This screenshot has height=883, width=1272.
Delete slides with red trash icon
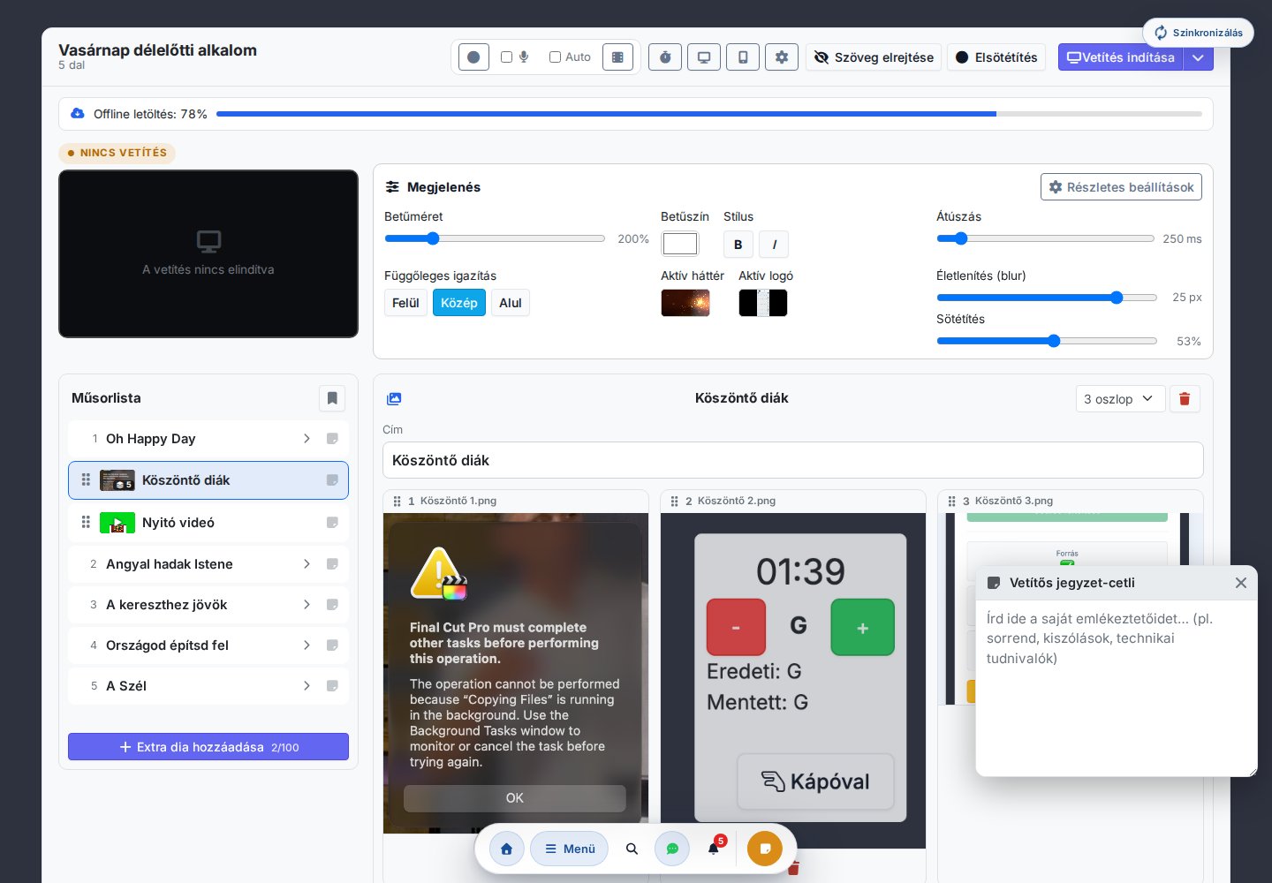pos(1185,399)
